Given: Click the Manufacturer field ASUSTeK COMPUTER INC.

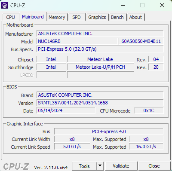Looking at the screenshot, I should coord(100,34).
